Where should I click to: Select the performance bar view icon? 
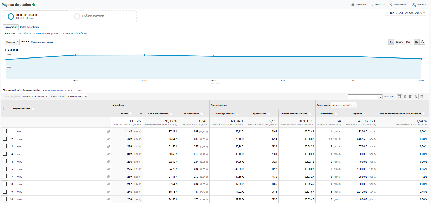410,97
